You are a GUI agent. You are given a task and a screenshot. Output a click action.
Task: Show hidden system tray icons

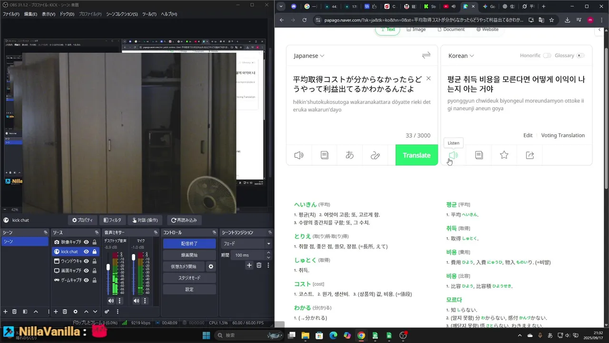[x=519, y=335]
